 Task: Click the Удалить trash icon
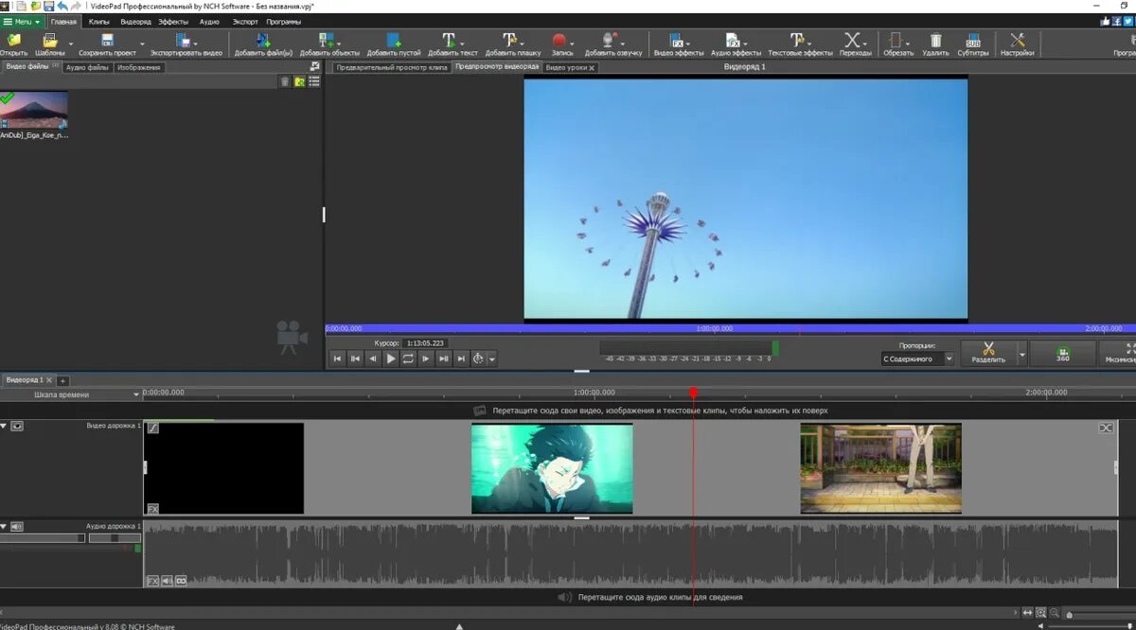(936, 41)
